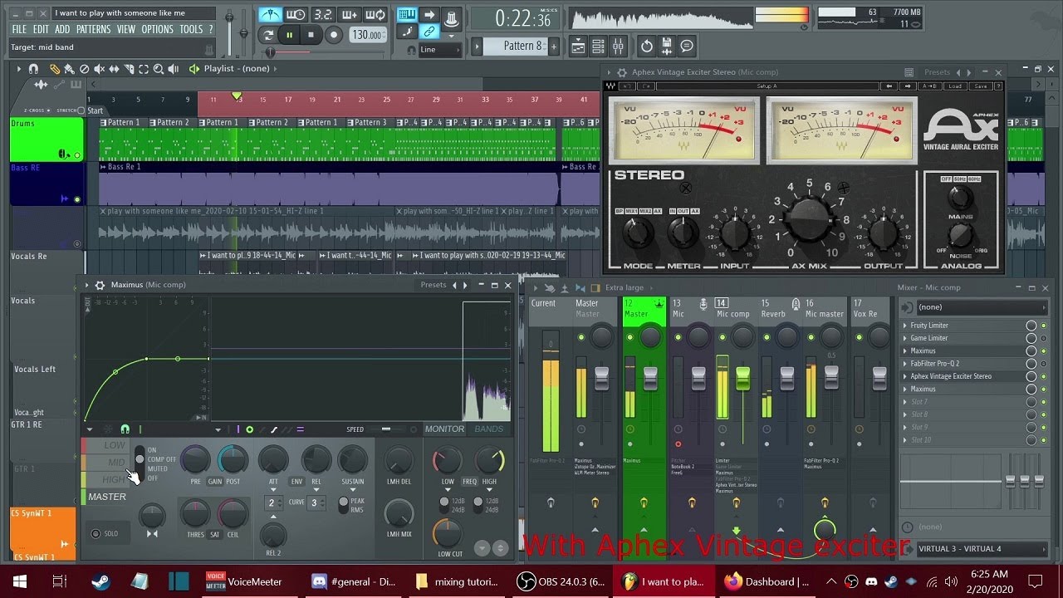
Task: Select the playlist mute tool
Action: tap(99, 69)
